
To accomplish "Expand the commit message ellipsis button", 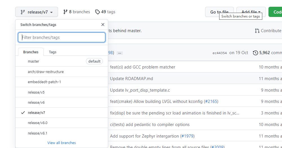I will click(120, 53).
